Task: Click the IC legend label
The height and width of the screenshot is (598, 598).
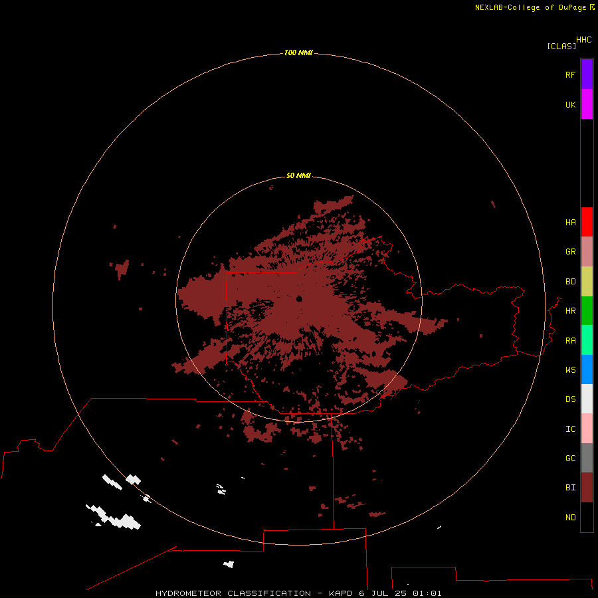Action: pyautogui.click(x=571, y=429)
